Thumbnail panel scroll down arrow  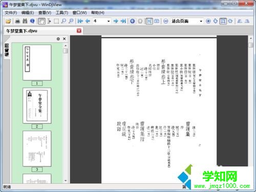pos(66,181)
